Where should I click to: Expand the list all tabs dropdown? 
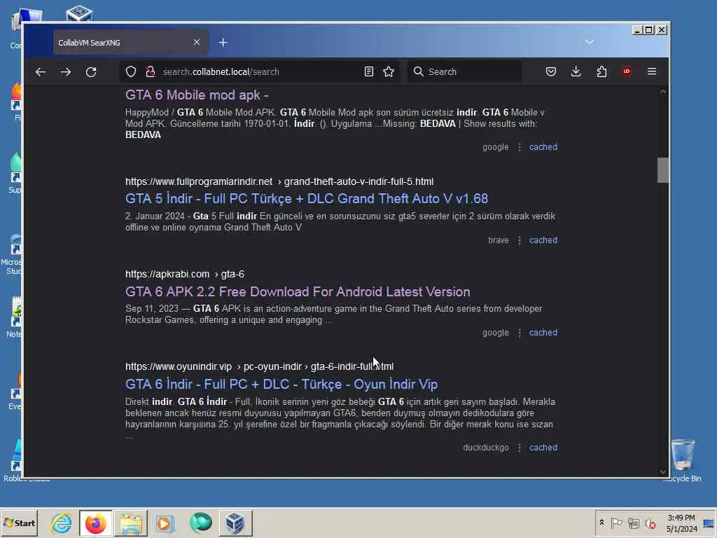[590, 42]
